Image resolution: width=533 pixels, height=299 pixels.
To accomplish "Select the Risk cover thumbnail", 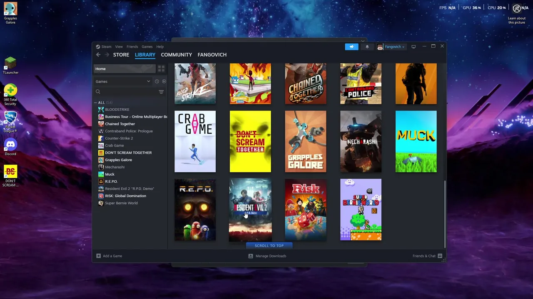I will [306, 210].
